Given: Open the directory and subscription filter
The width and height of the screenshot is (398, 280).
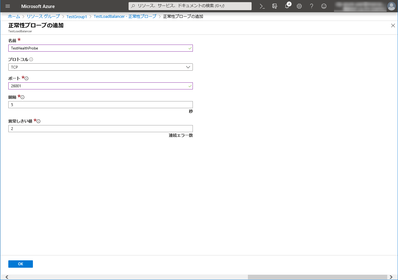Looking at the screenshot, I should pyautogui.click(x=275, y=6).
